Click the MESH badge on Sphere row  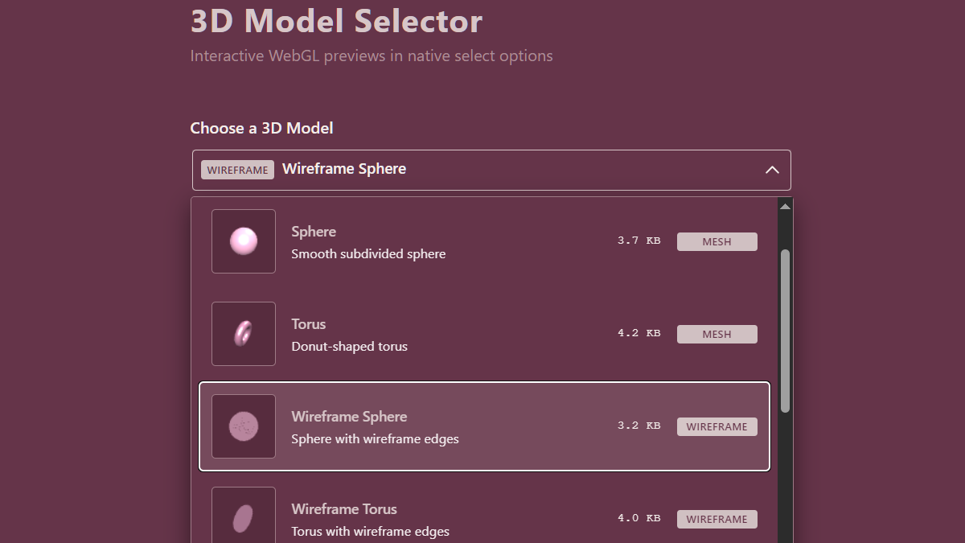[x=717, y=241]
